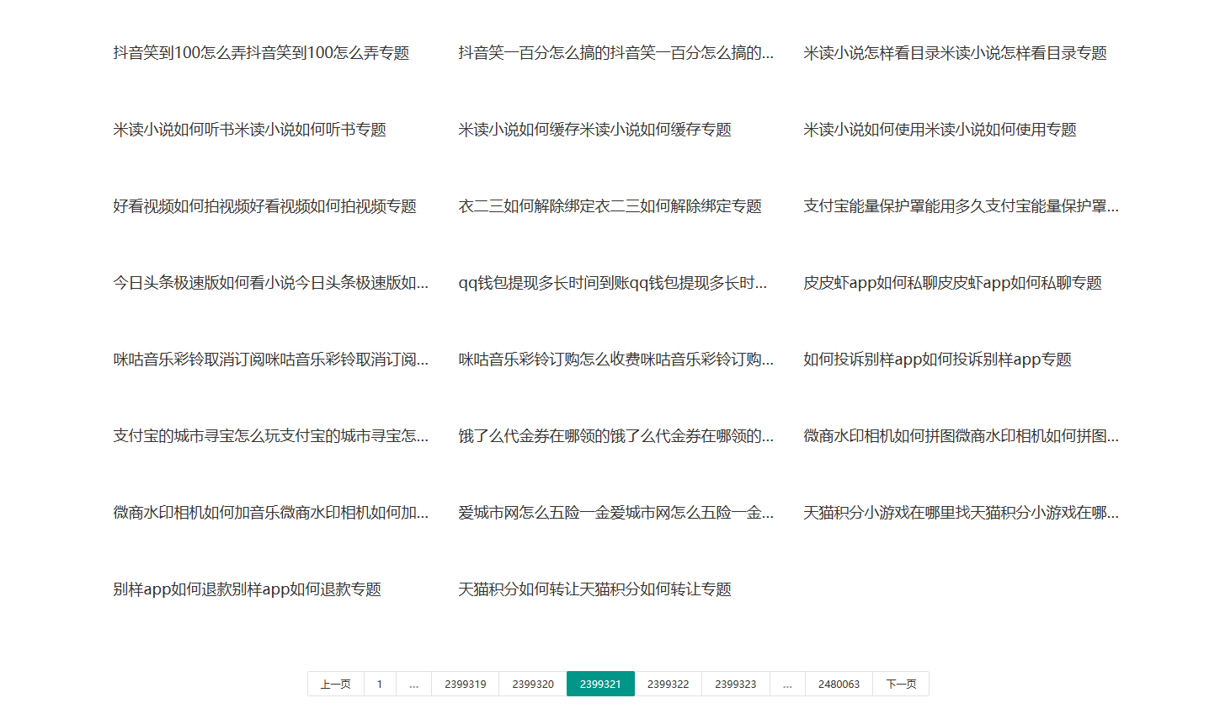1220x714 pixels.
Task: Go to next page 下一页
Action: pyautogui.click(x=901, y=684)
